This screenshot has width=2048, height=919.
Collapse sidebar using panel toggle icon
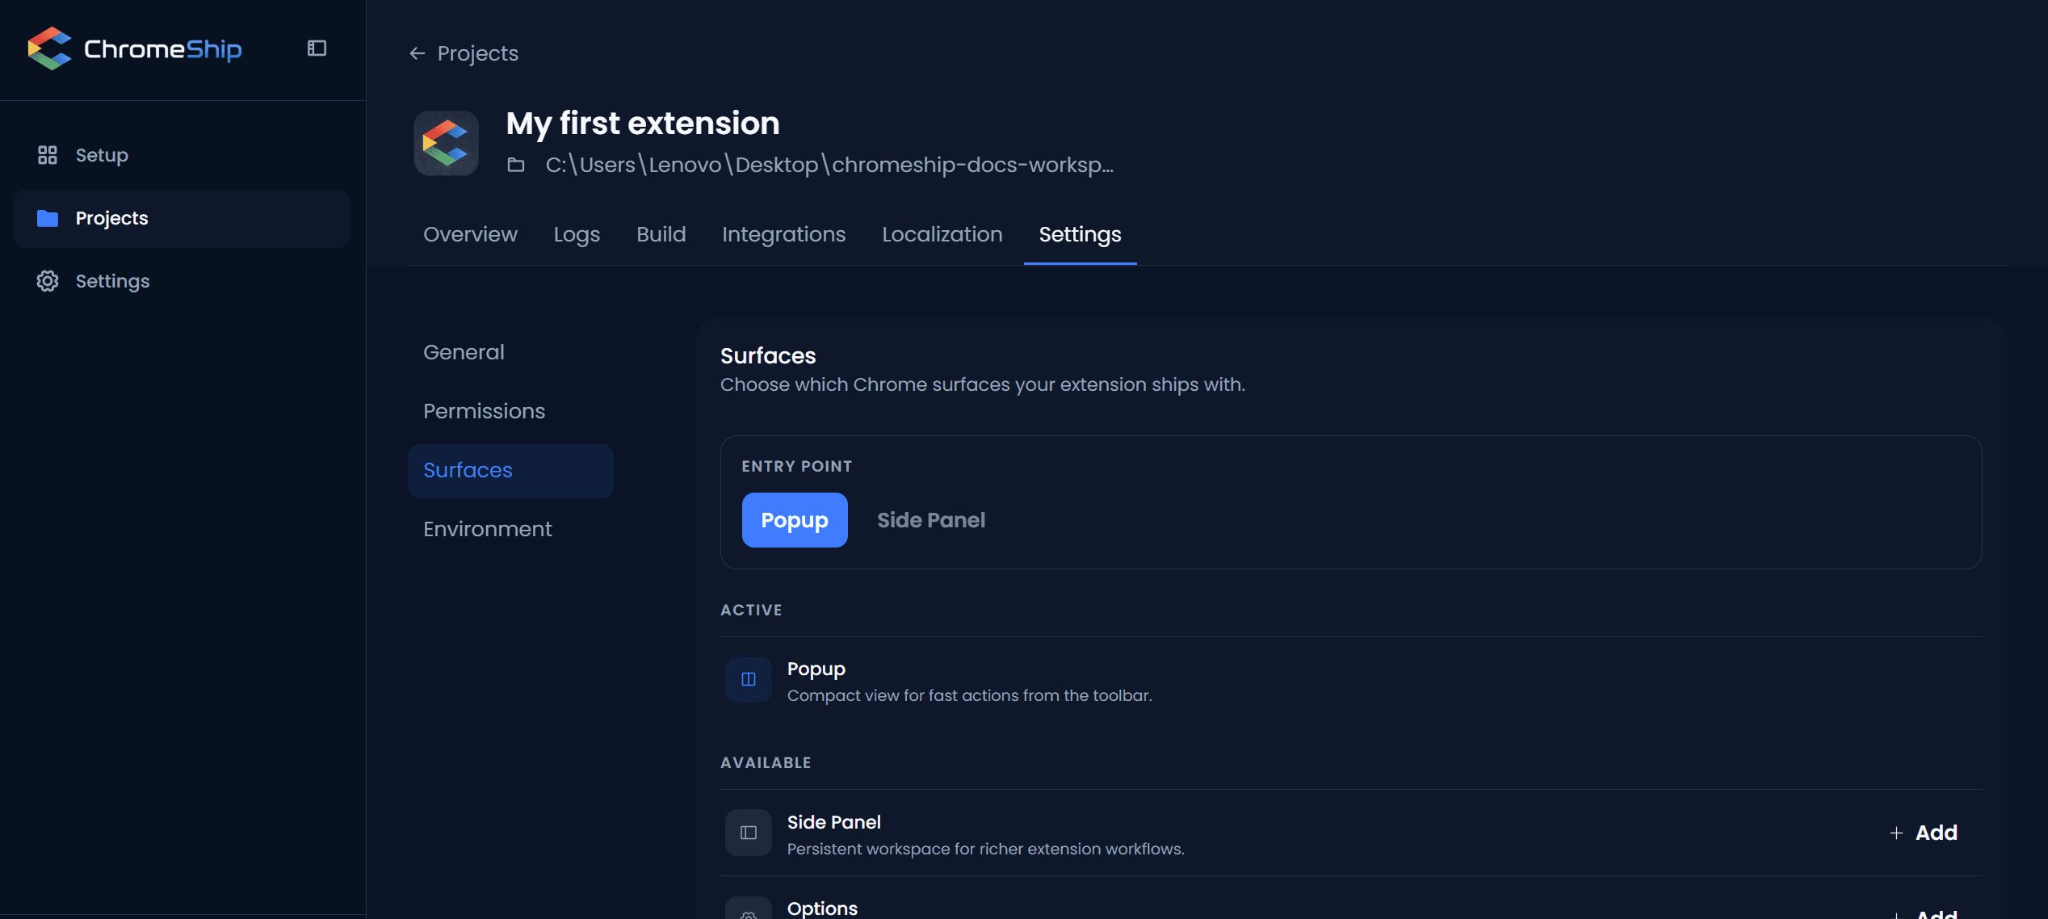click(x=317, y=48)
